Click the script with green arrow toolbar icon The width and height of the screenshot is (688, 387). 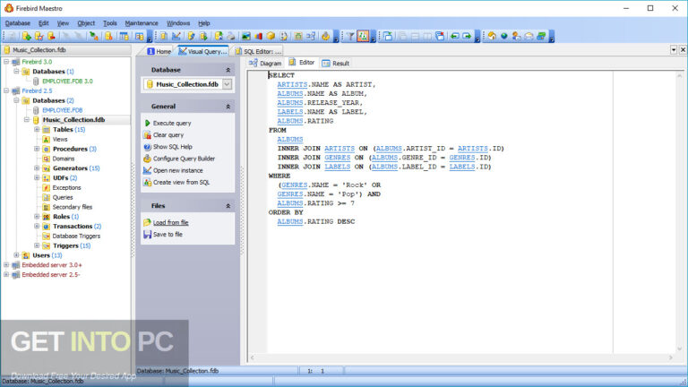pos(203,36)
